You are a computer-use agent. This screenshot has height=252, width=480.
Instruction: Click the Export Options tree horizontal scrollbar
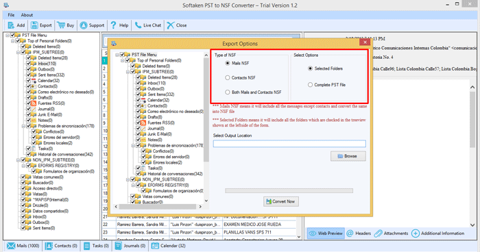pyautogui.click(x=158, y=207)
